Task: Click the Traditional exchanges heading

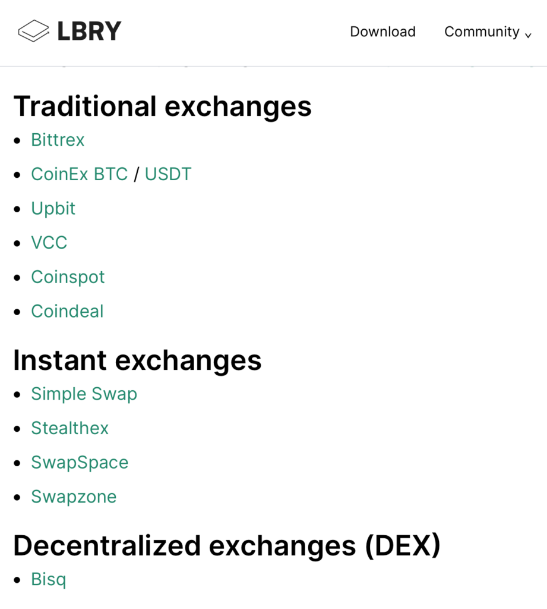Action: click(x=162, y=106)
